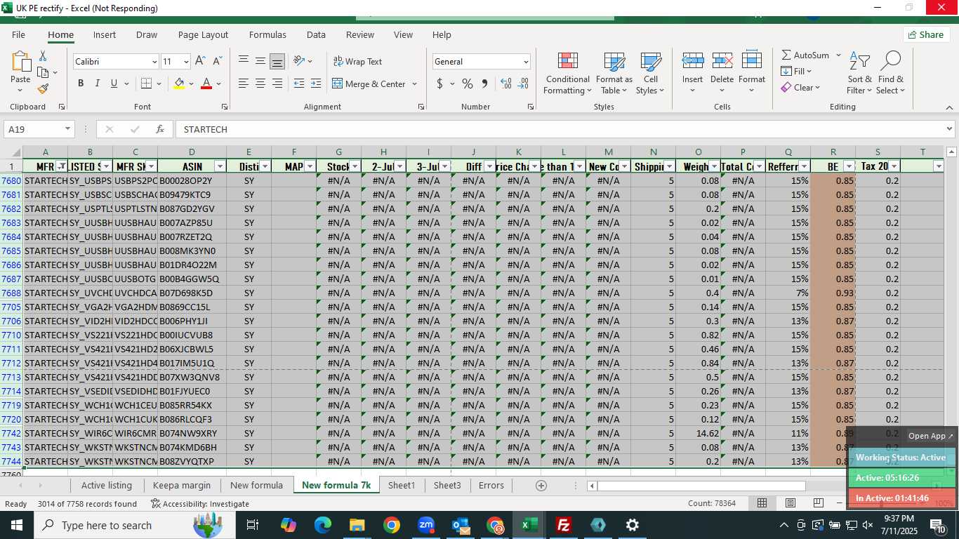The height and width of the screenshot is (539, 959).
Task: Open Font Color dropdown arrow
Action: click(x=219, y=84)
